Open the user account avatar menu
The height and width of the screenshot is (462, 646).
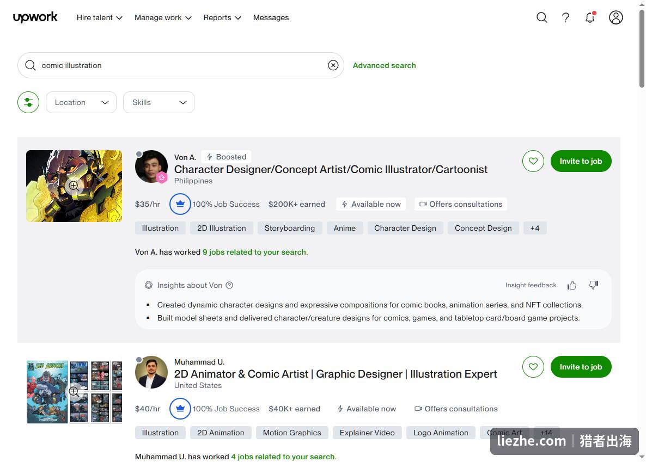tap(616, 18)
